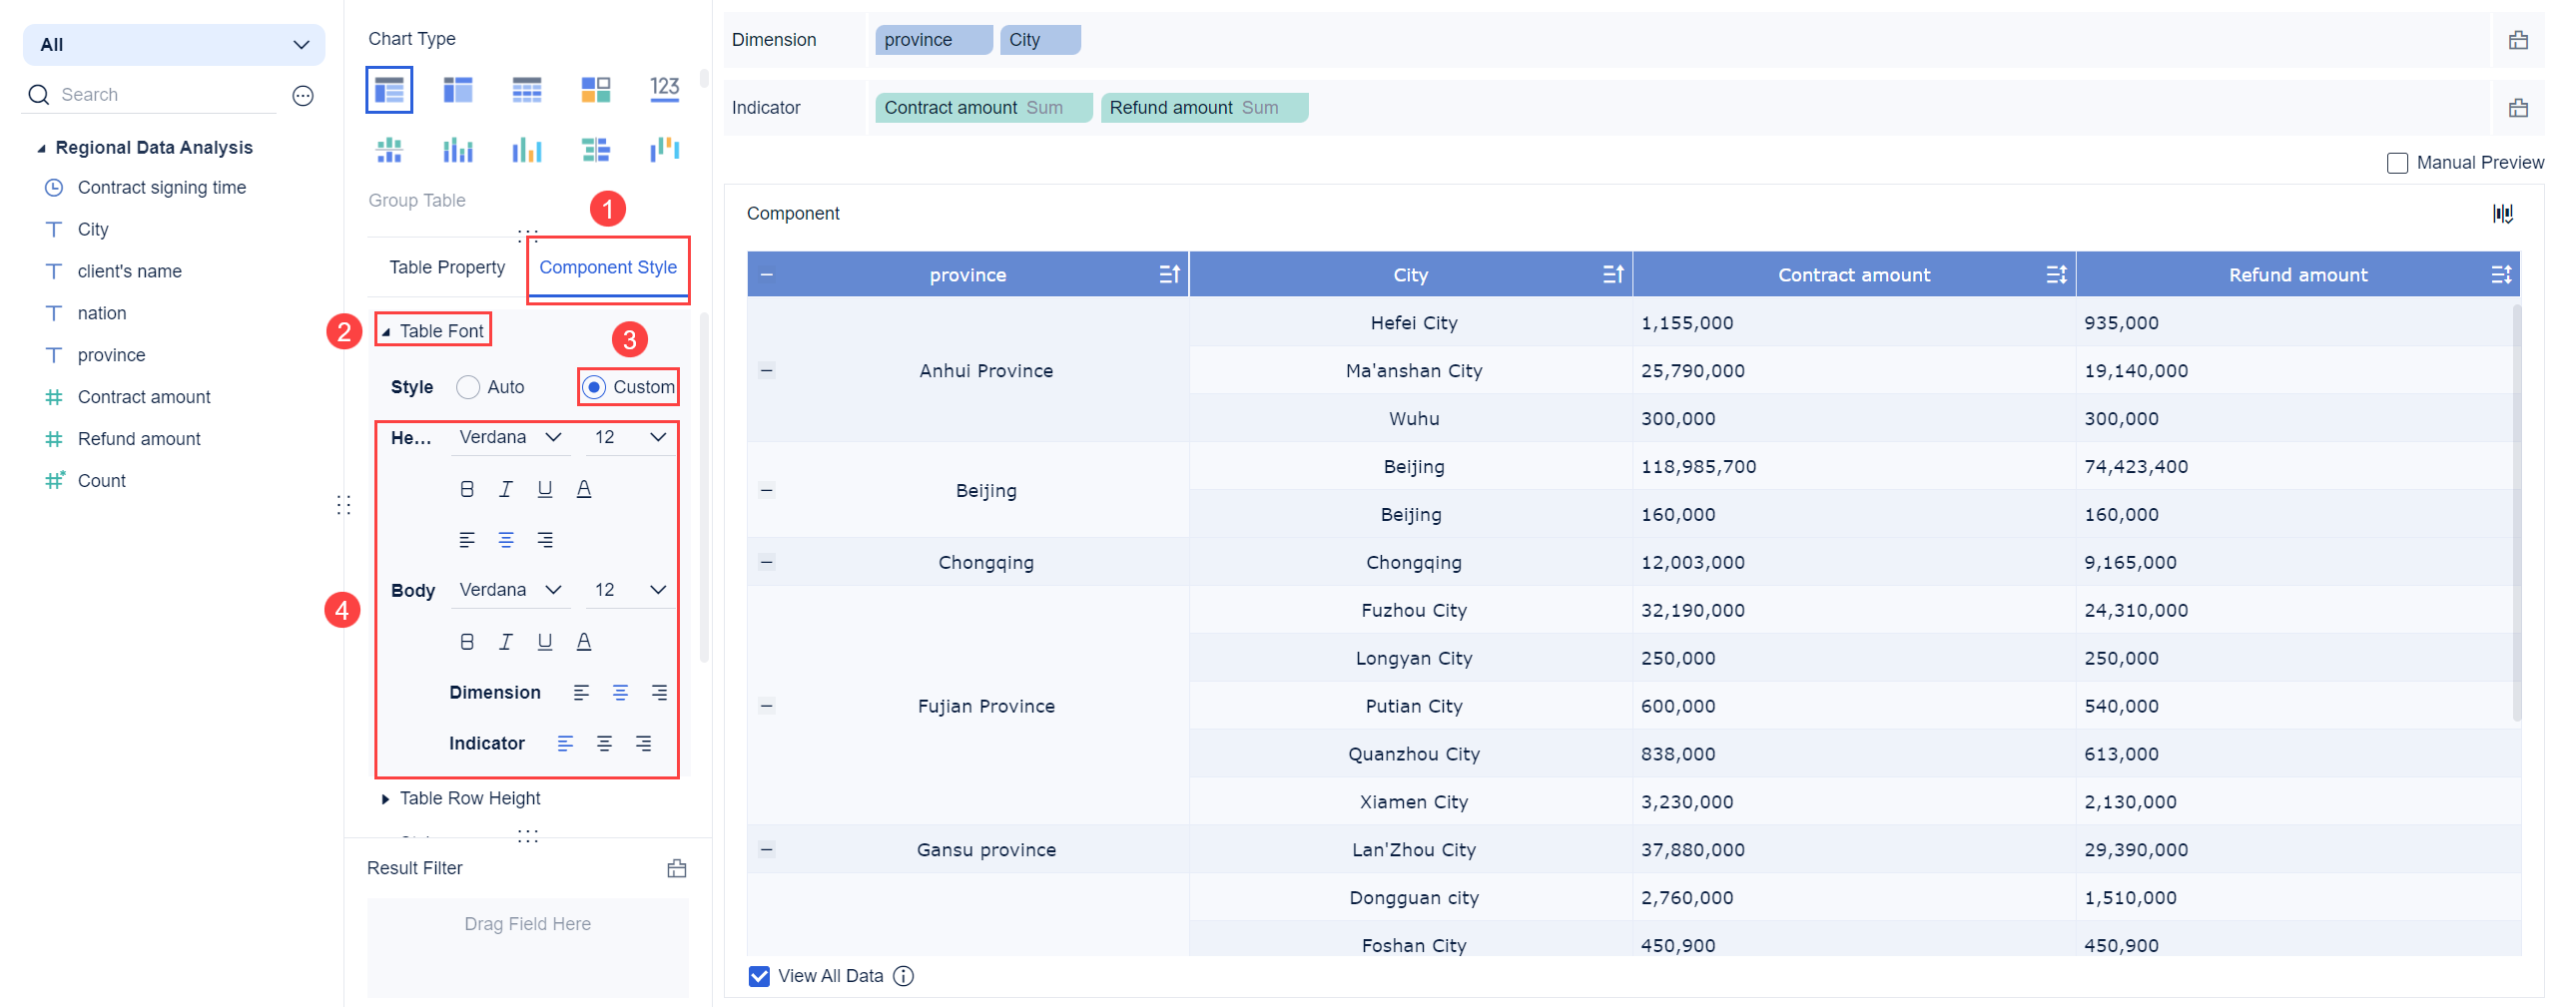Screen dimensions: 2555x1007
Task: Choose the KPI number card chart icon
Action: [664, 90]
